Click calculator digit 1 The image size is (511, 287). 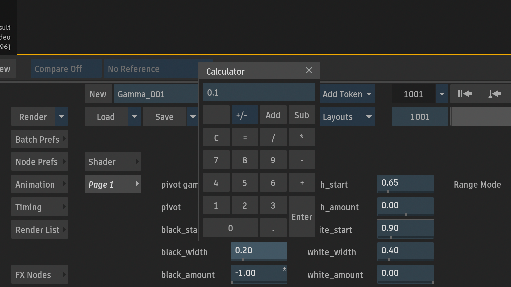click(216, 205)
